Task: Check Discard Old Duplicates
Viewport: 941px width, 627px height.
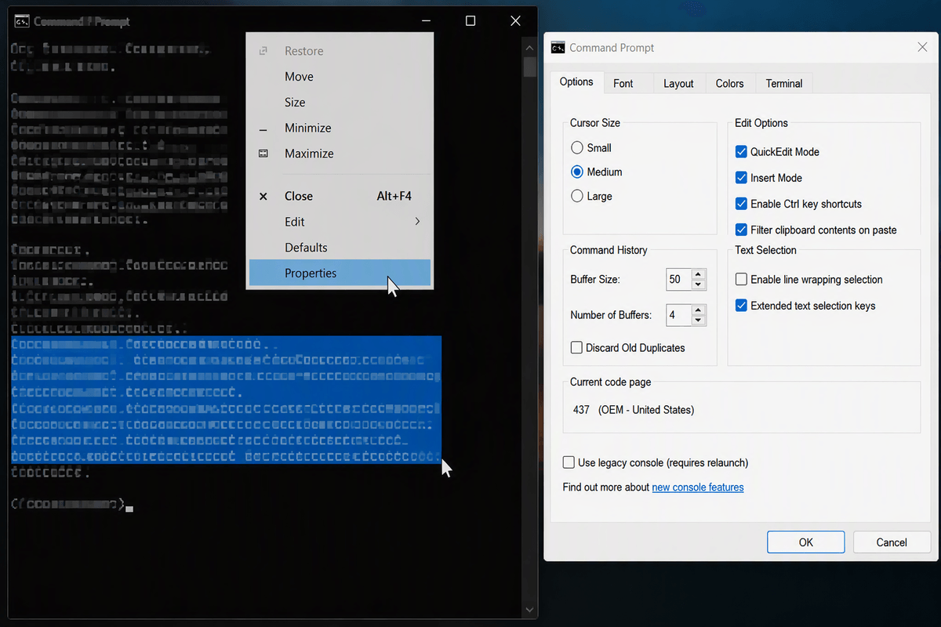Action: click(577, 347)
